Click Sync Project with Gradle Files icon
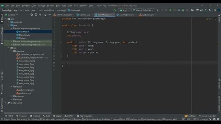 pyautogui.click(x=201, y=10)
